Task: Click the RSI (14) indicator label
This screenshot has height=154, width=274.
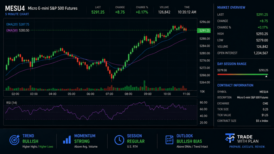Action: (12, 103)
